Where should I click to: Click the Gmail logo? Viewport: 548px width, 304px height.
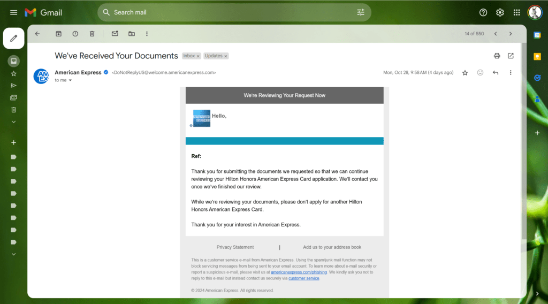[43, 13]
